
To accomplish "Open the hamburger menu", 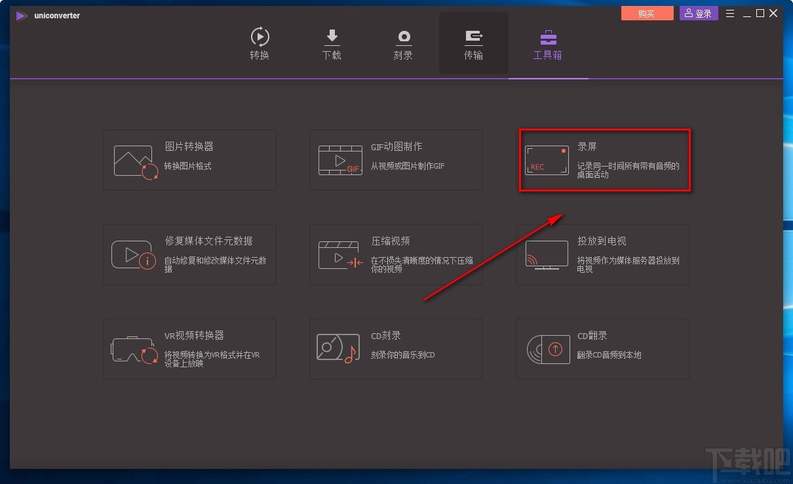I will pos(729,12).
